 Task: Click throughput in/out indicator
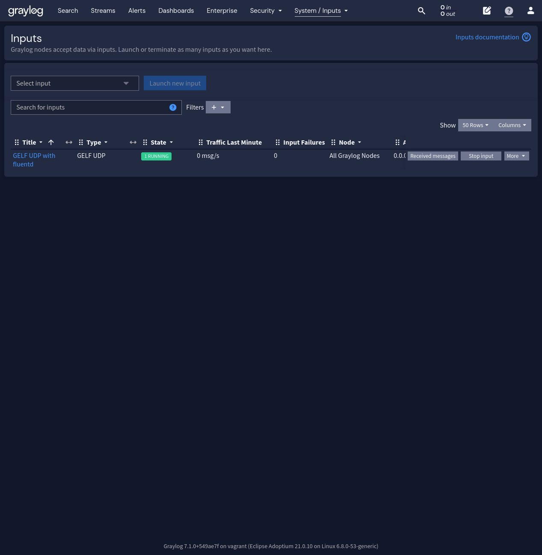[x=448, y=11]
